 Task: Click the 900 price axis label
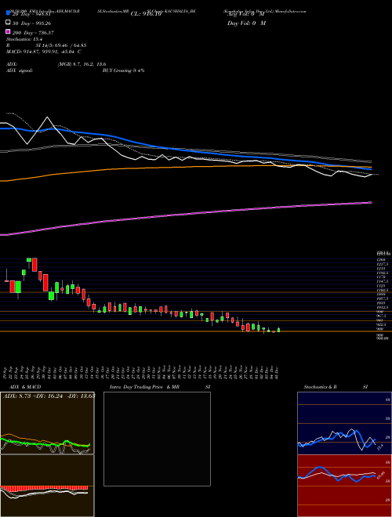[x=379, y=329]
